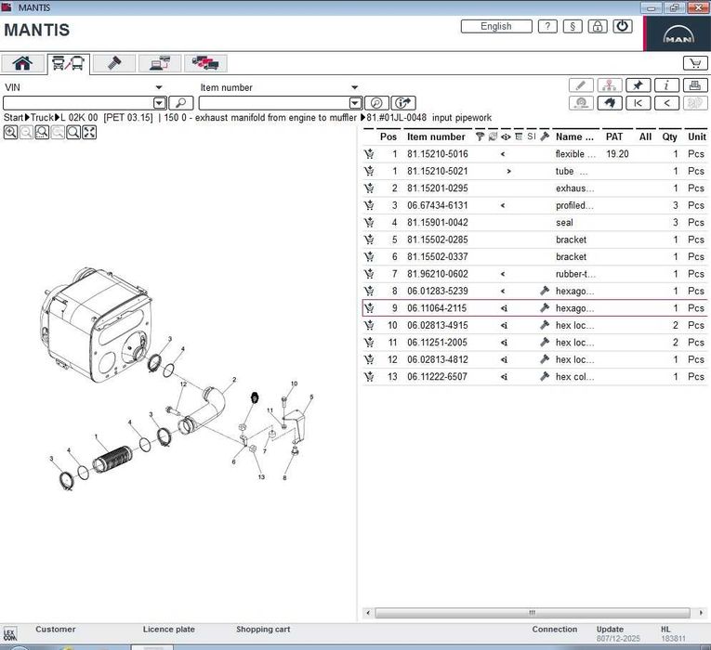Click inside the Item number input field
711x650 pixels.
pyautogui.click(x=274, y=103)
